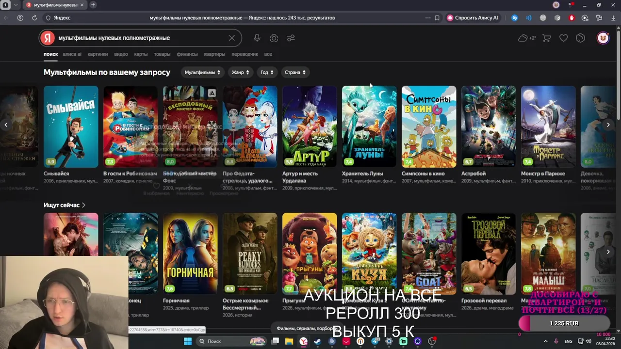Screen dimensions: 621x349
Task: Open Steam from the taskbar
Action: 317,341
